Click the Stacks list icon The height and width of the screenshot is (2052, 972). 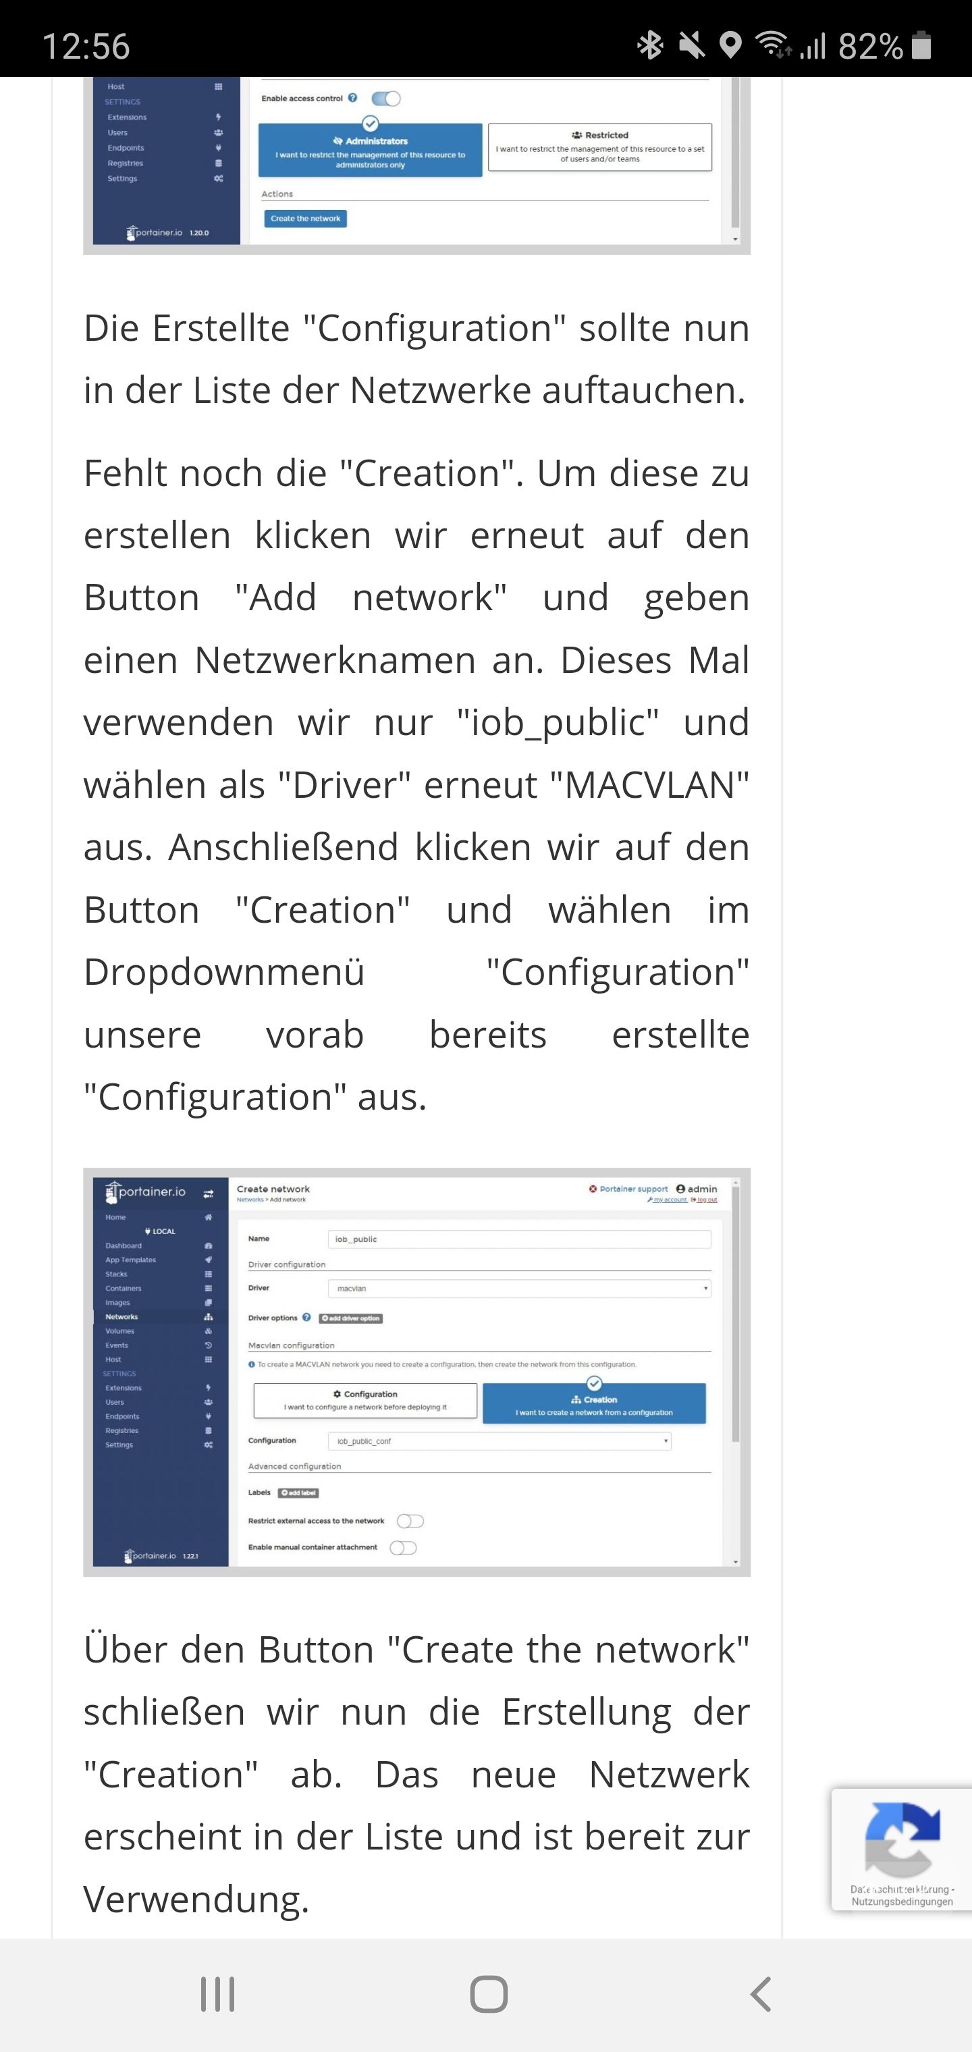(208, 1274)
